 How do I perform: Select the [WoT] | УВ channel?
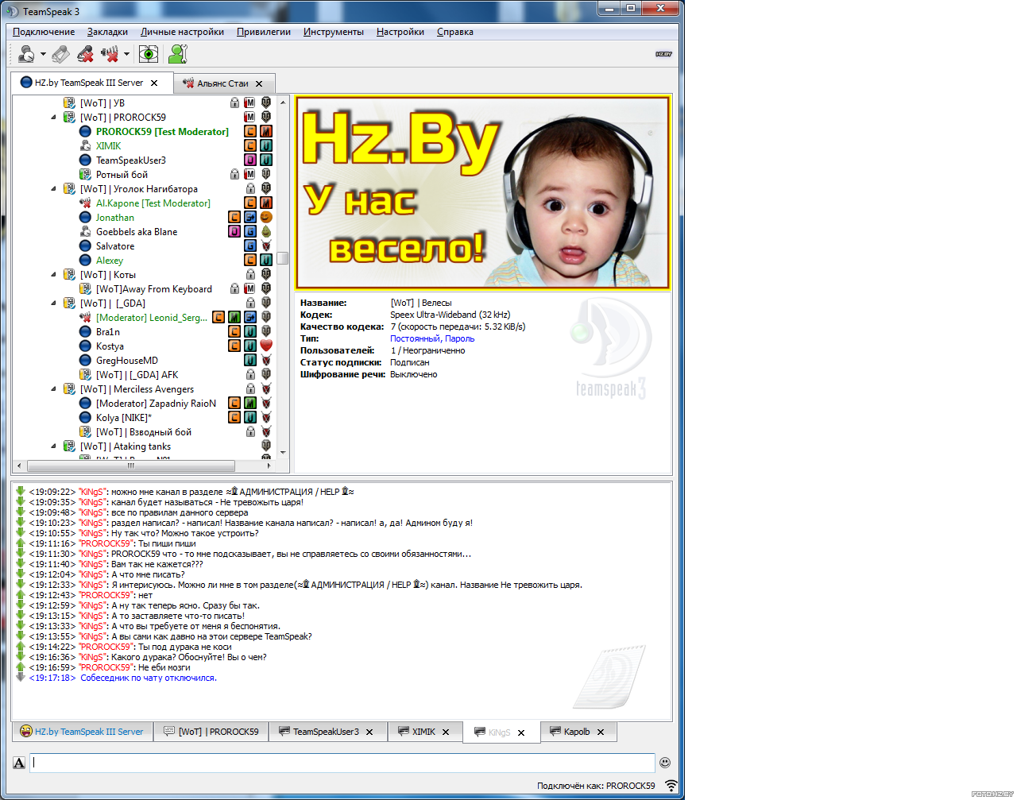pyautogui.click(x=102, y=103)
